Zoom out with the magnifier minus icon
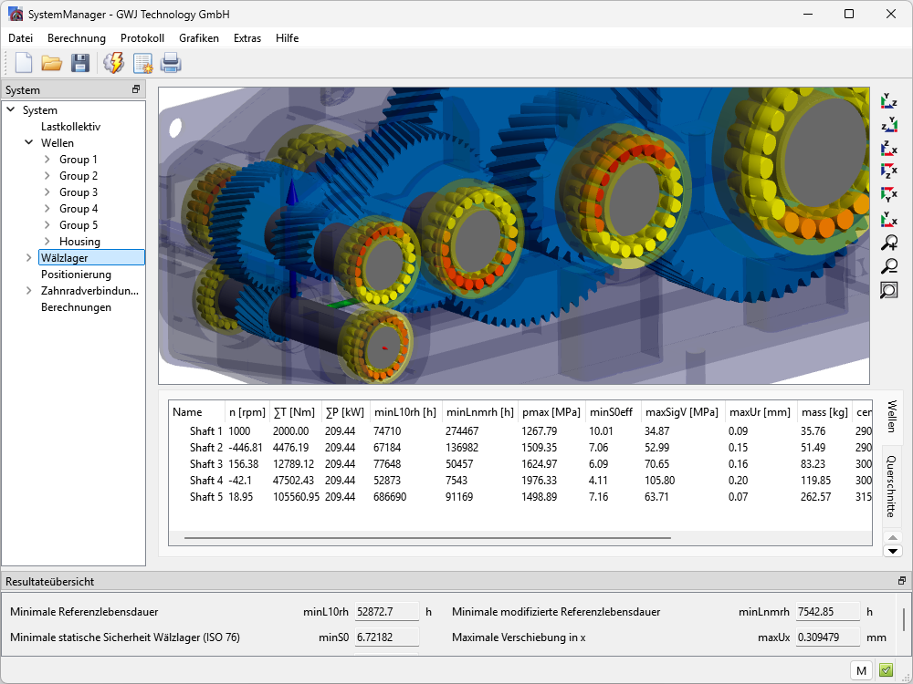The height and width of the screenshot is (684, 913). (888, 266)
